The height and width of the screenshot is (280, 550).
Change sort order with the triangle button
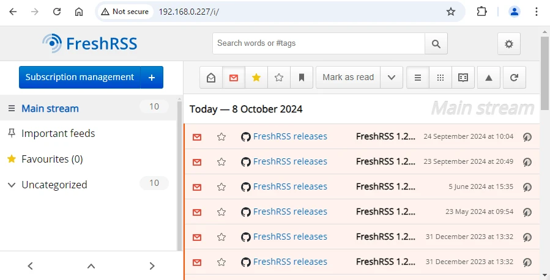coord(488,78)
